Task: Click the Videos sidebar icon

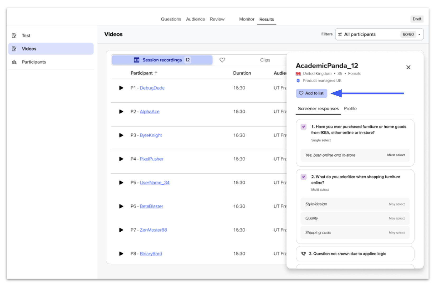Action: point(14,49)
